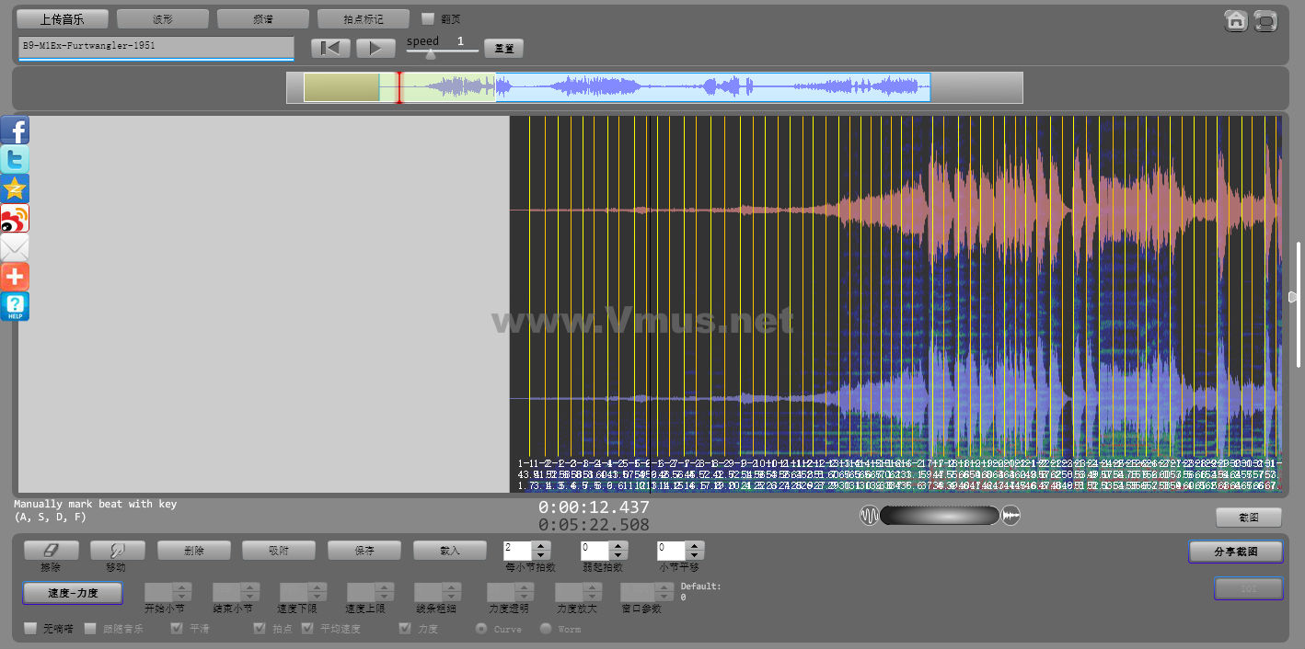Click the 线条粗细 line thickness stepper

click(437, 592)
